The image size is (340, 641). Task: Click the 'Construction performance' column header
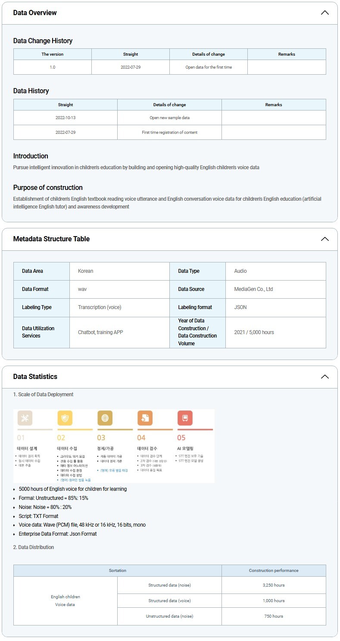tap(274, 571)
